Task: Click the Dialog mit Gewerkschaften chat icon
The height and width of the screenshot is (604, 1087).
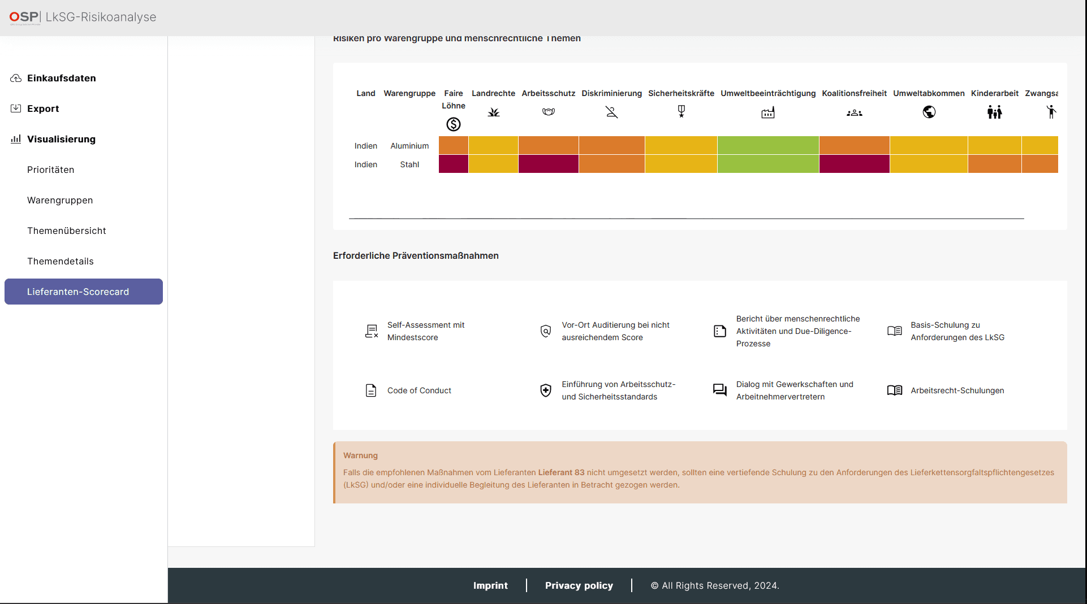Action: click(x=720, y=390)
